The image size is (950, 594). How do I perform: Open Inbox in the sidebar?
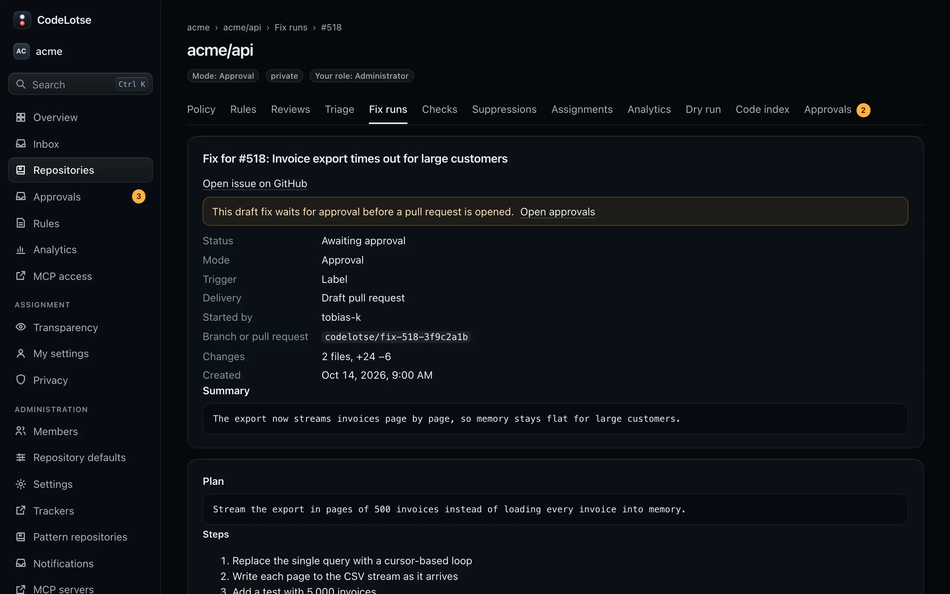coord(81,144)
